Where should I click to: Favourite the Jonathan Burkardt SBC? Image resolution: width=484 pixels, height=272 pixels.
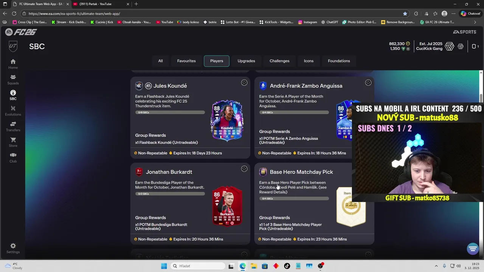244,169
